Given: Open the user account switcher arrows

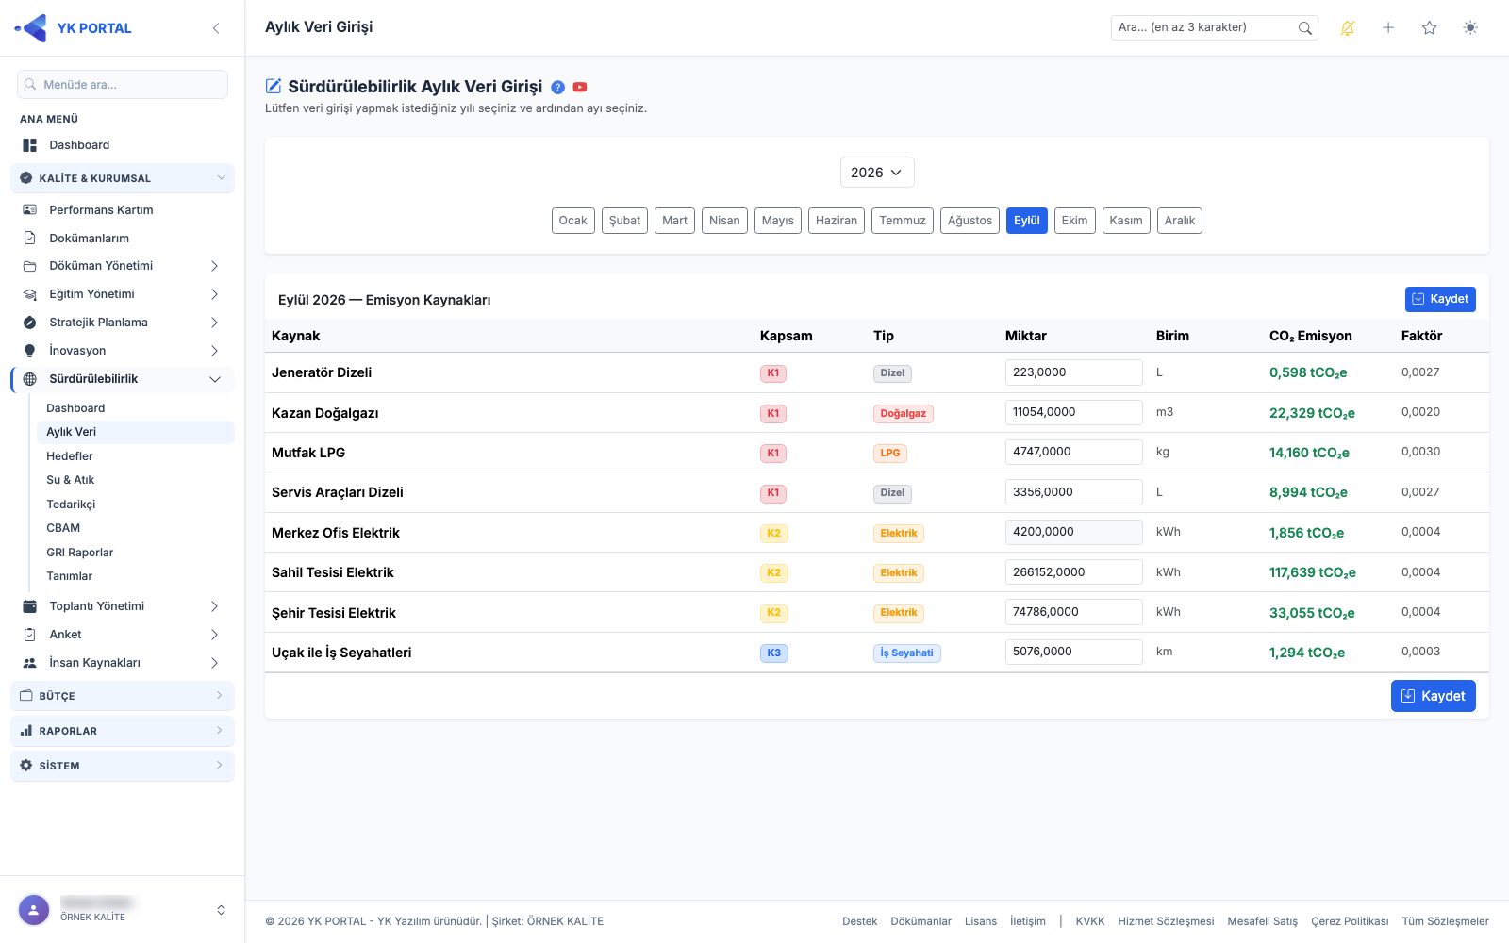Looking at the screenshot, I should coord(221,910).
